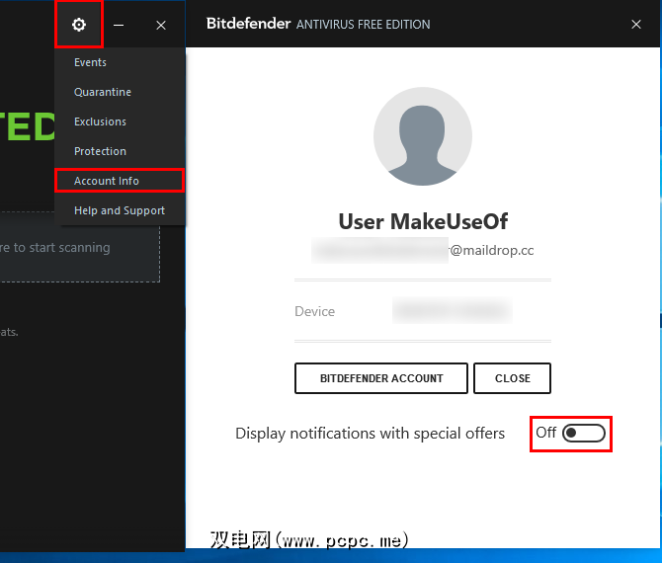This screenshot has width=662, height=563.
Task: Toggle special offers notifications switch
Action: (584, 433)
